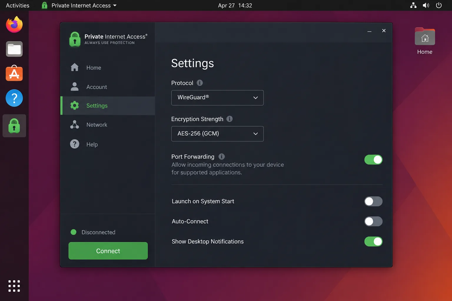Click the Disconnected status text
Image resolution: width=452 pixels, height=301 pixels.
pyautogui.click(x=98, y=232)
